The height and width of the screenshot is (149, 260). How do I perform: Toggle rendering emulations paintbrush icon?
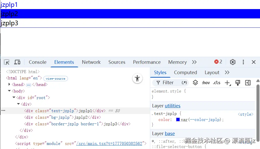238,83
